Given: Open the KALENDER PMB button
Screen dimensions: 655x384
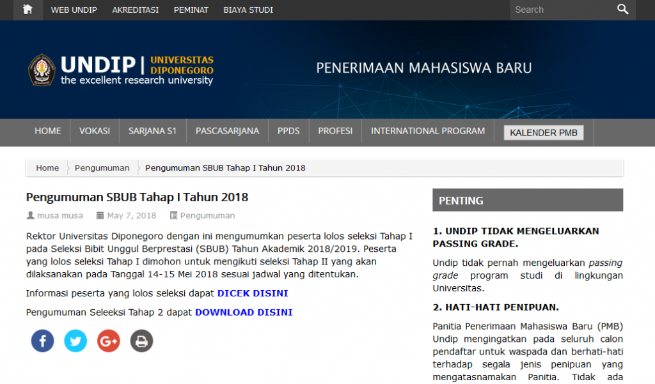Looking at the screenshot, I should [543, 133].
